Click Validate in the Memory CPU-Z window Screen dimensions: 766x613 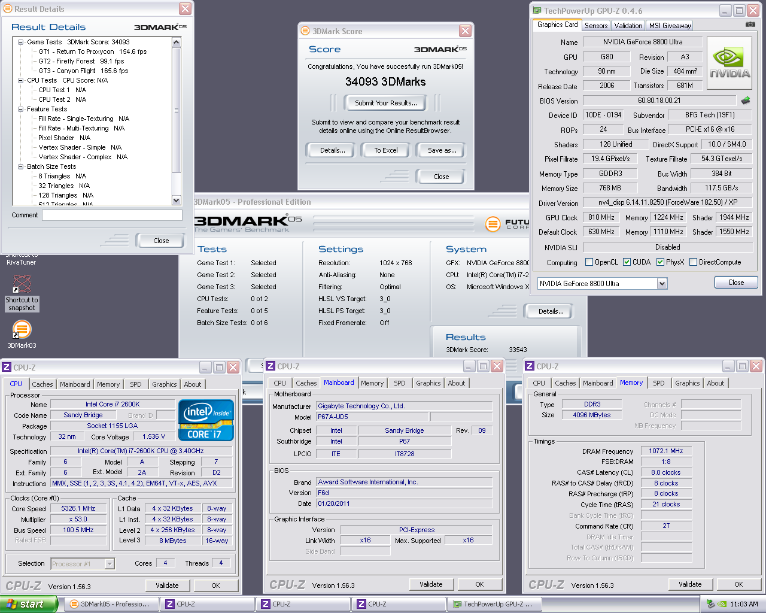tap(690, 584)
